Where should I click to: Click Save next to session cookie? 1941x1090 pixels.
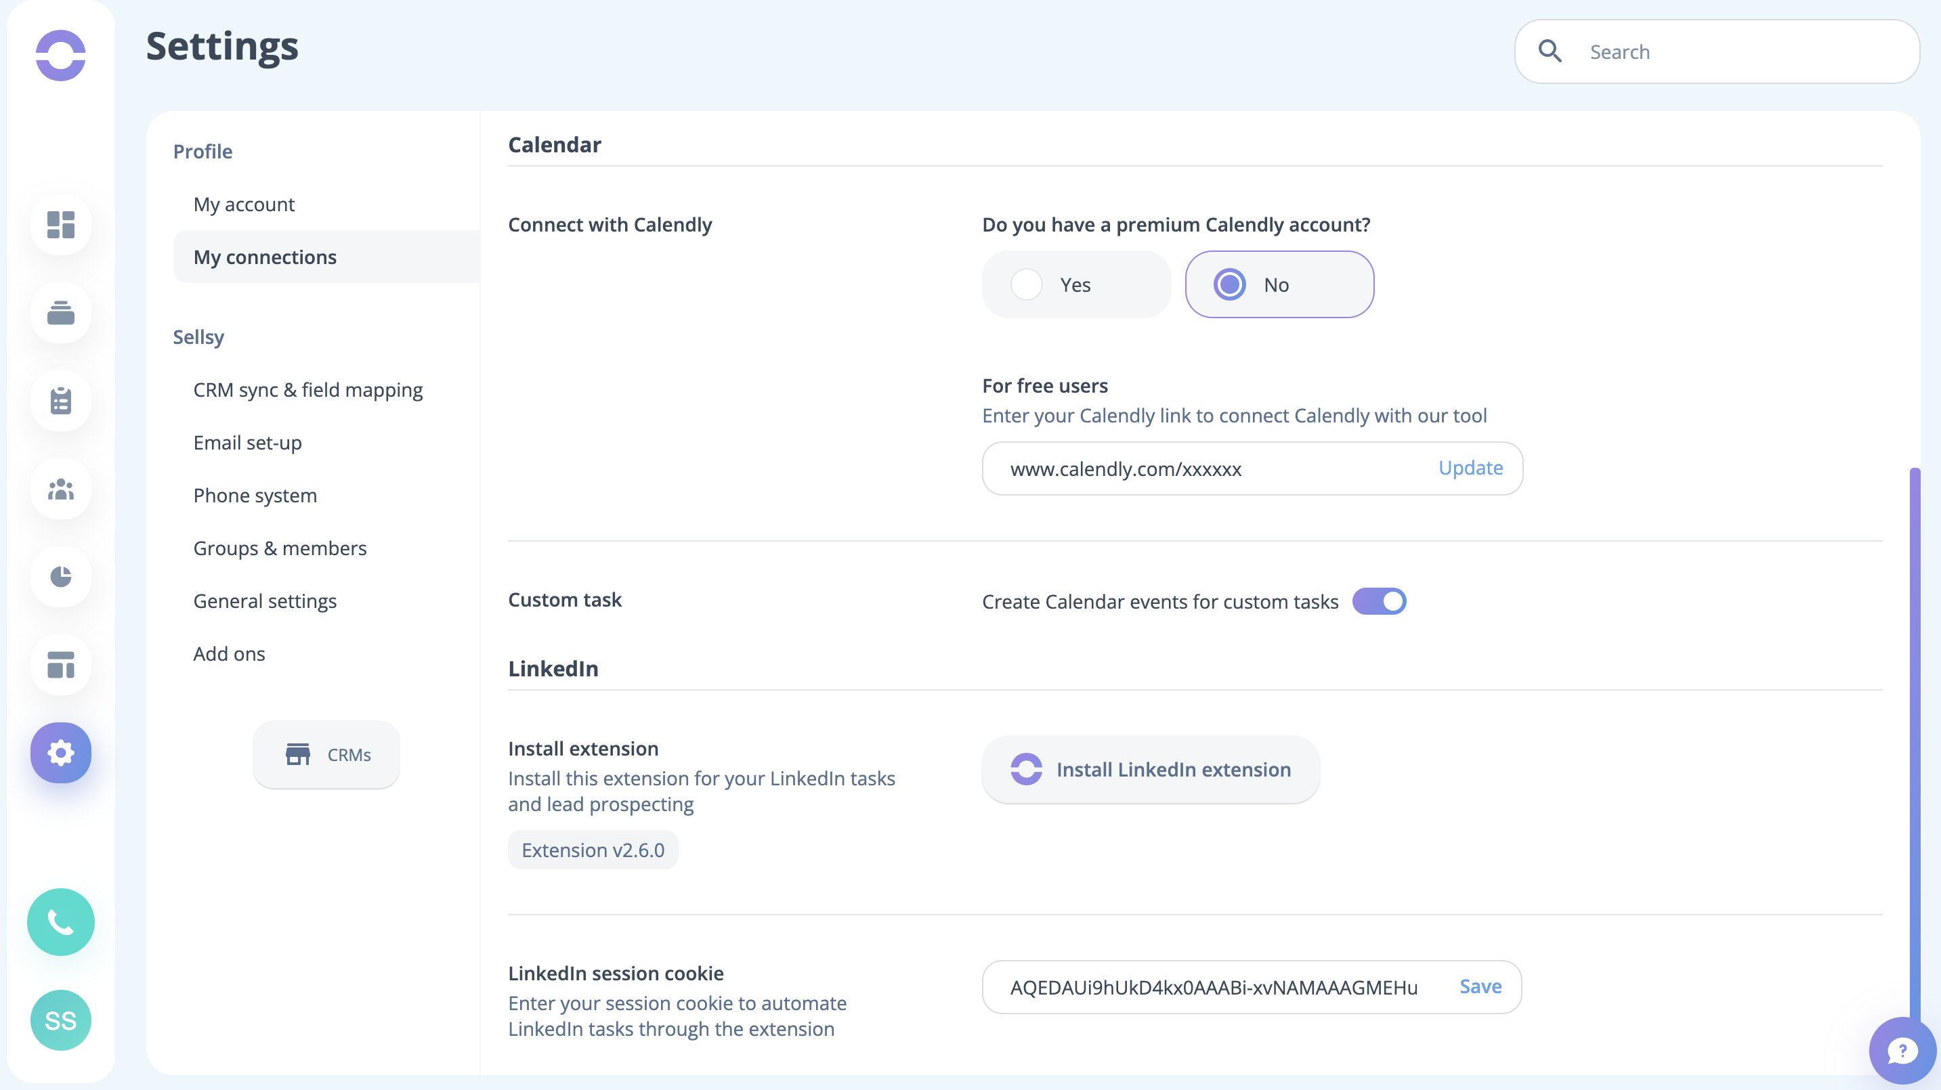click(1480, 987)
